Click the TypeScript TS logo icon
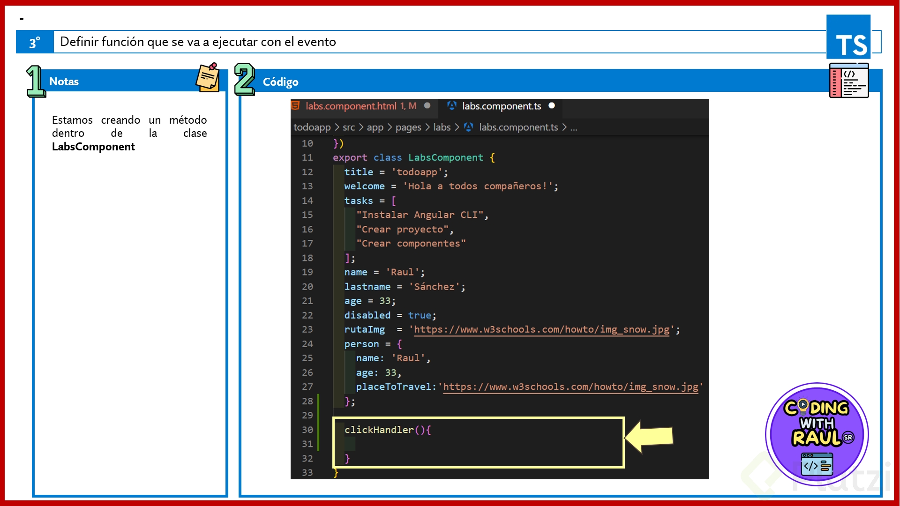 click(848, 37)
